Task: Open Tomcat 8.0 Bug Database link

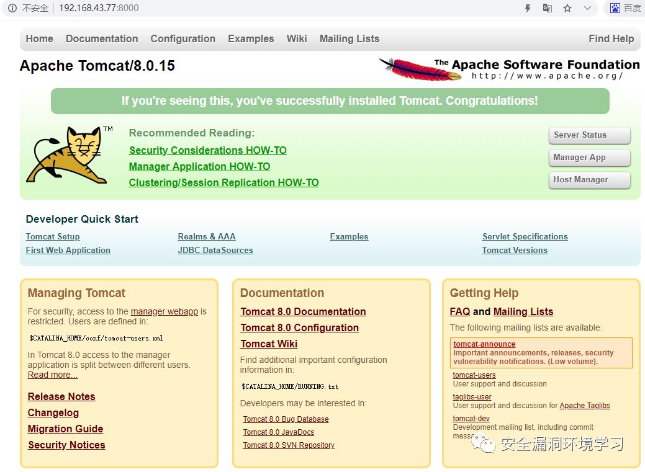Action: [x=286, y=419]
